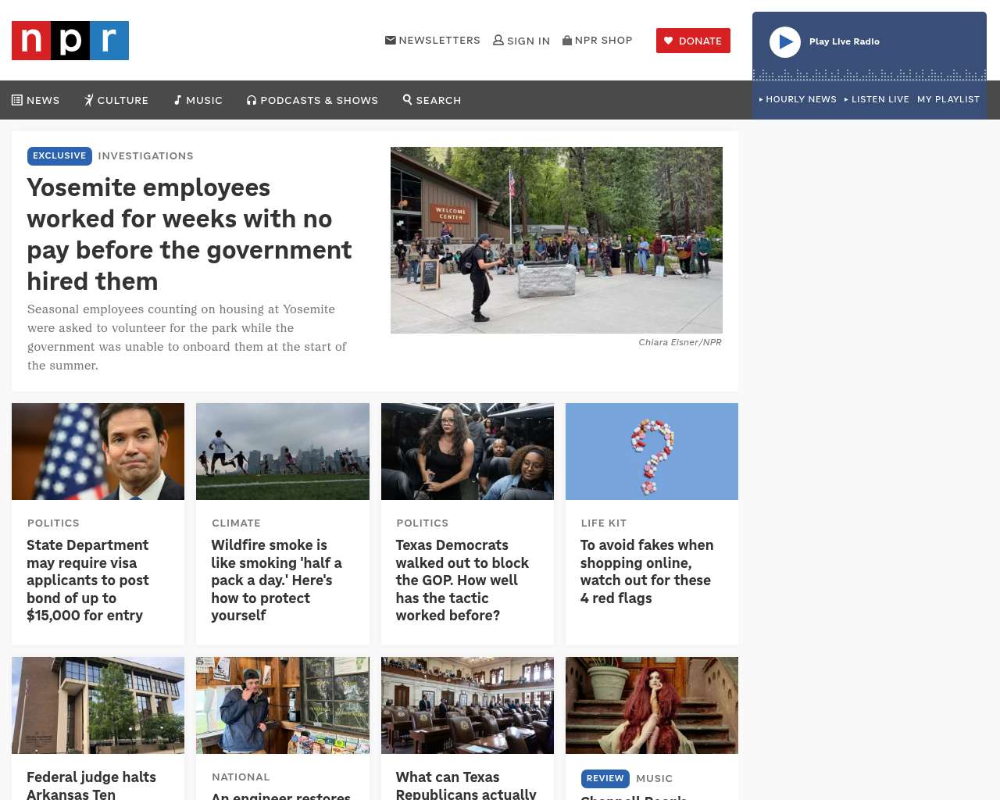The width and height of the screenshot is (1000, 800).
Task: Click the Seasonal employees summary text
Action: (187, 337)
